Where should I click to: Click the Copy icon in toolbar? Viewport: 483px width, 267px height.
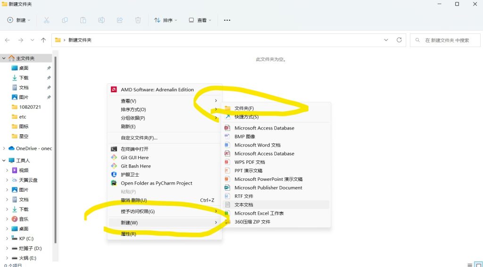point(65,20)
